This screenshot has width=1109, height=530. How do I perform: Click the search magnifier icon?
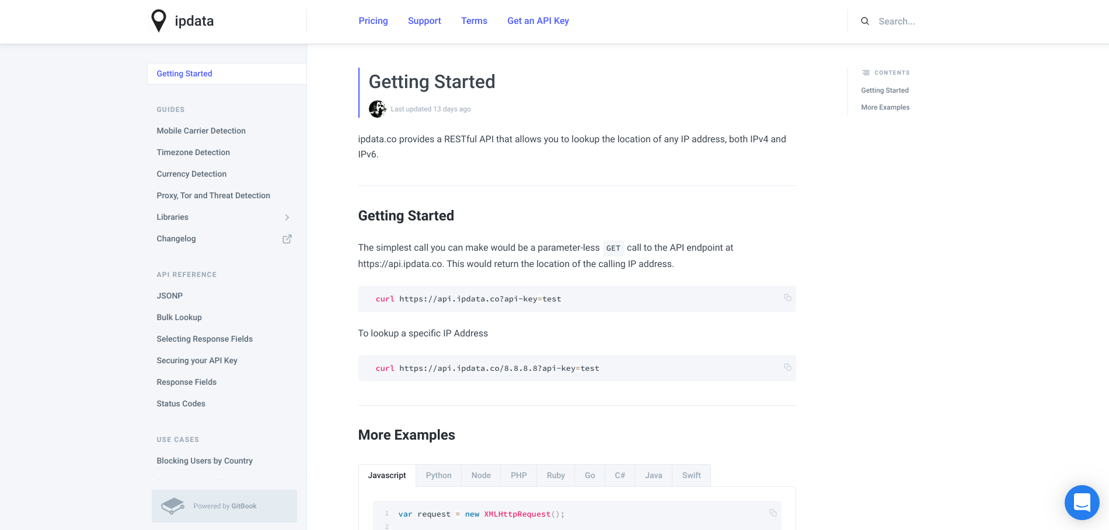[x=865, y=21]
